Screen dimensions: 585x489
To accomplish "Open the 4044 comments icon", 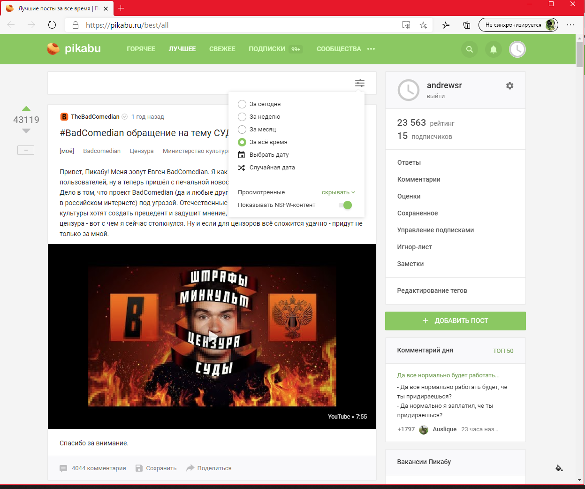I will [x=63, y=468].
